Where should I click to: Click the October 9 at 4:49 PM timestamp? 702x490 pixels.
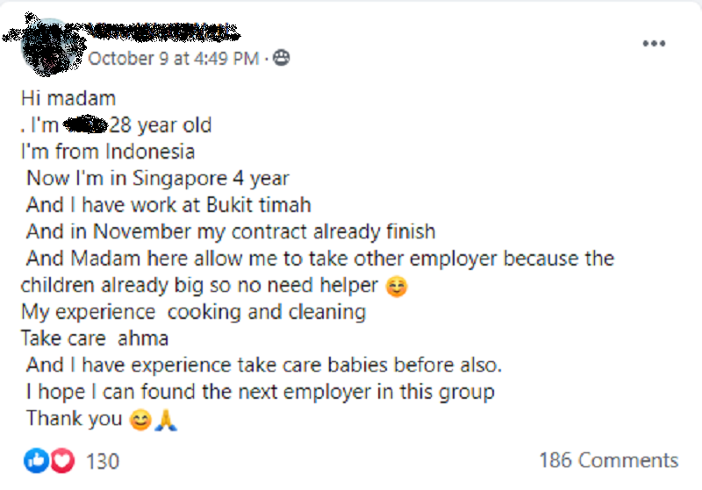(174, 58)
